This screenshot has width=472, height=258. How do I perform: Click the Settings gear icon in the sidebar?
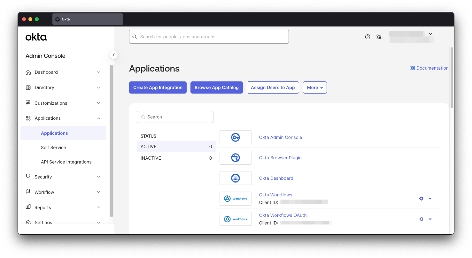pyautogui.click(x=28, y=222)
